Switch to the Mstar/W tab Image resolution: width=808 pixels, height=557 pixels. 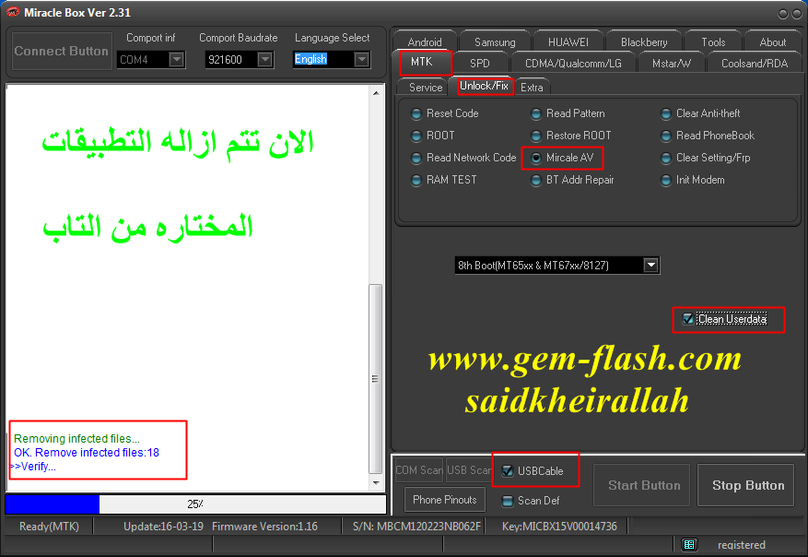point(672,63)
